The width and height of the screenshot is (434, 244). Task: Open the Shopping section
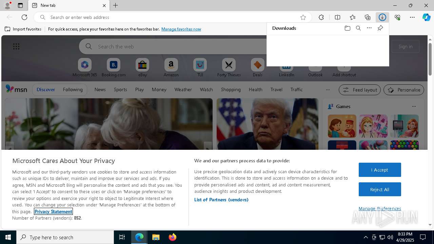point(231,89)
